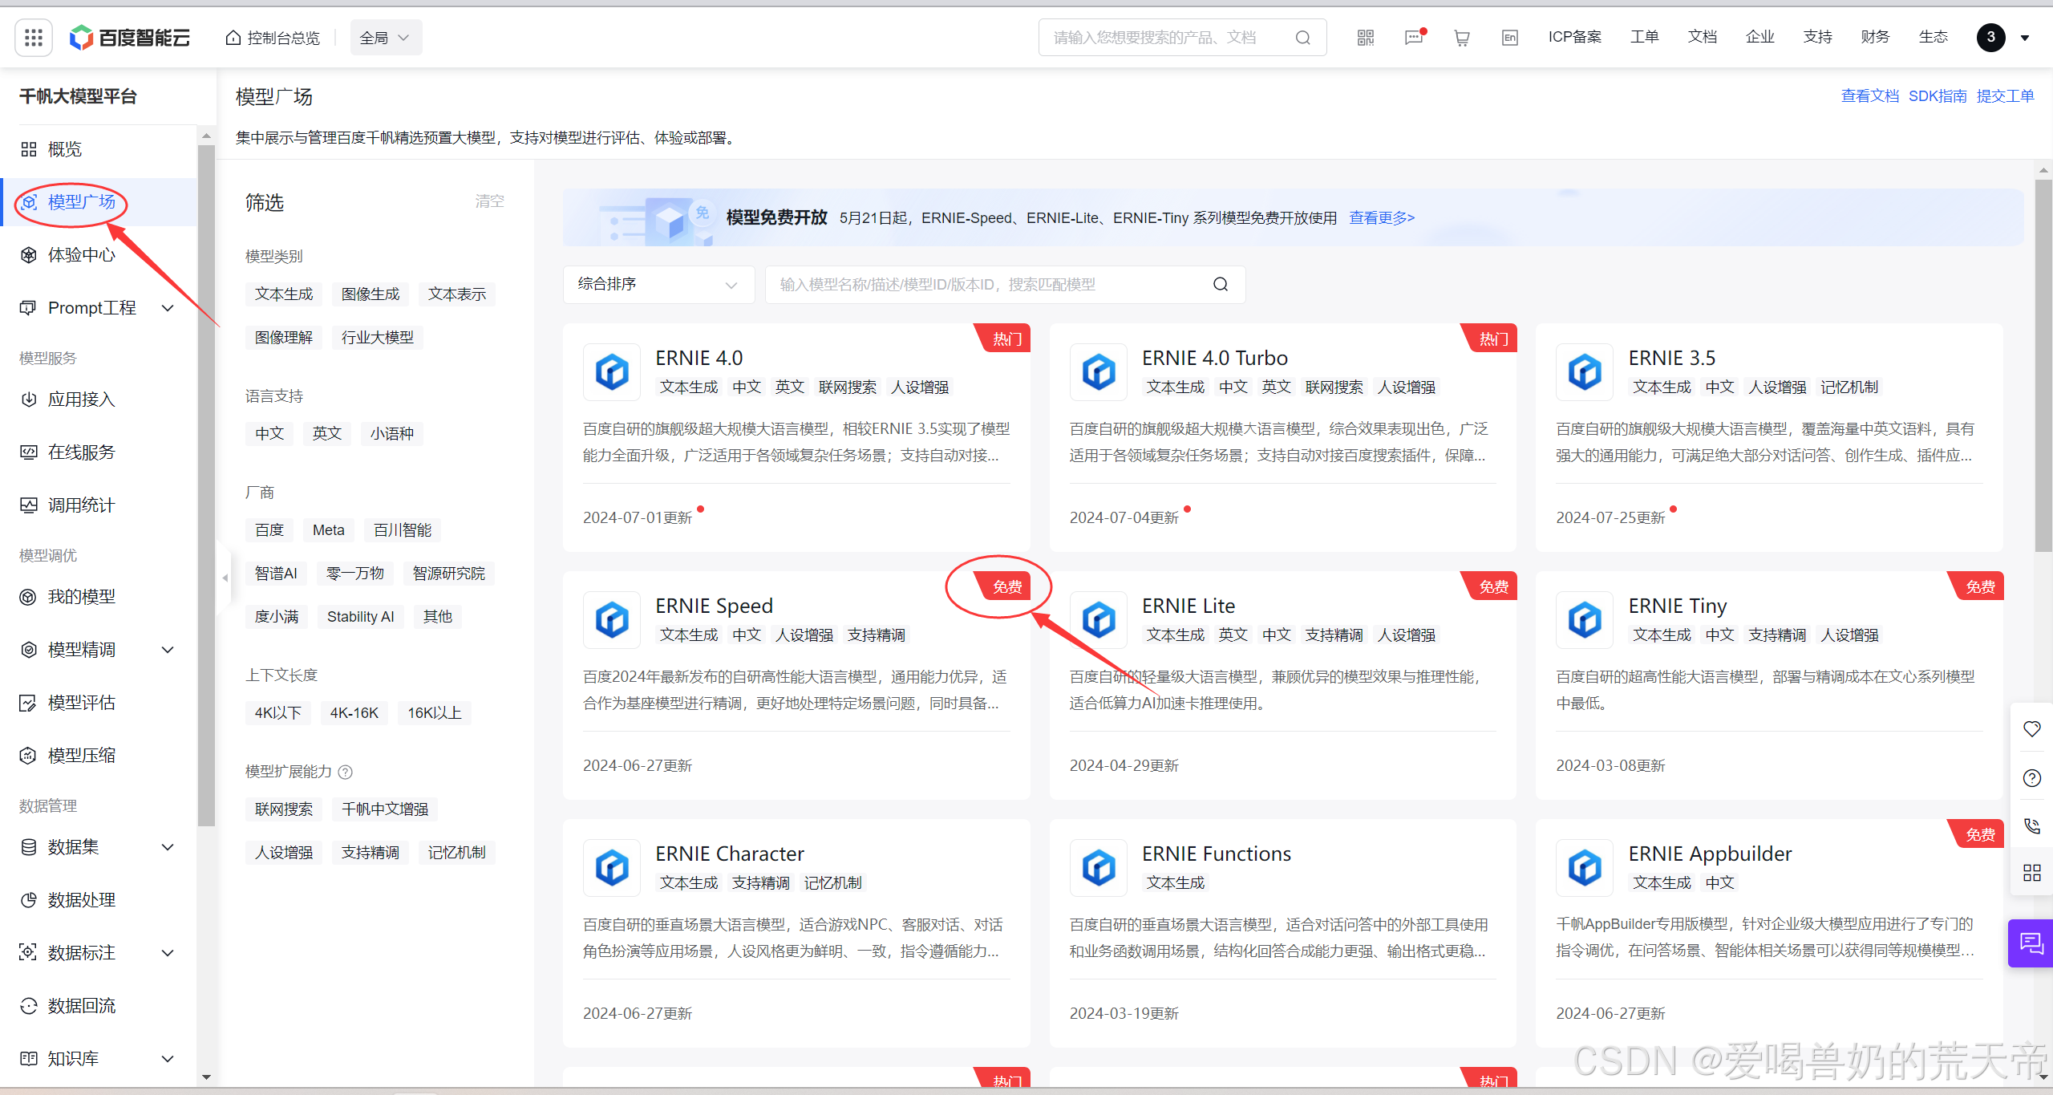Open the ERNIE 4.0 Turbo card title
The height and width of the screenshot is (1095, 2053).
point(1215,358)
